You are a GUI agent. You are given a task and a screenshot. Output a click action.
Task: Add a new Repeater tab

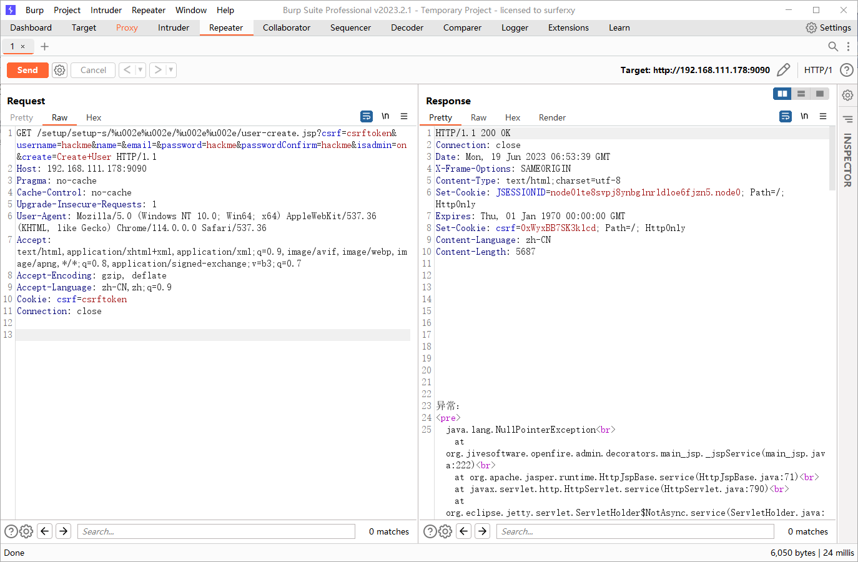[x=44, y=46]
